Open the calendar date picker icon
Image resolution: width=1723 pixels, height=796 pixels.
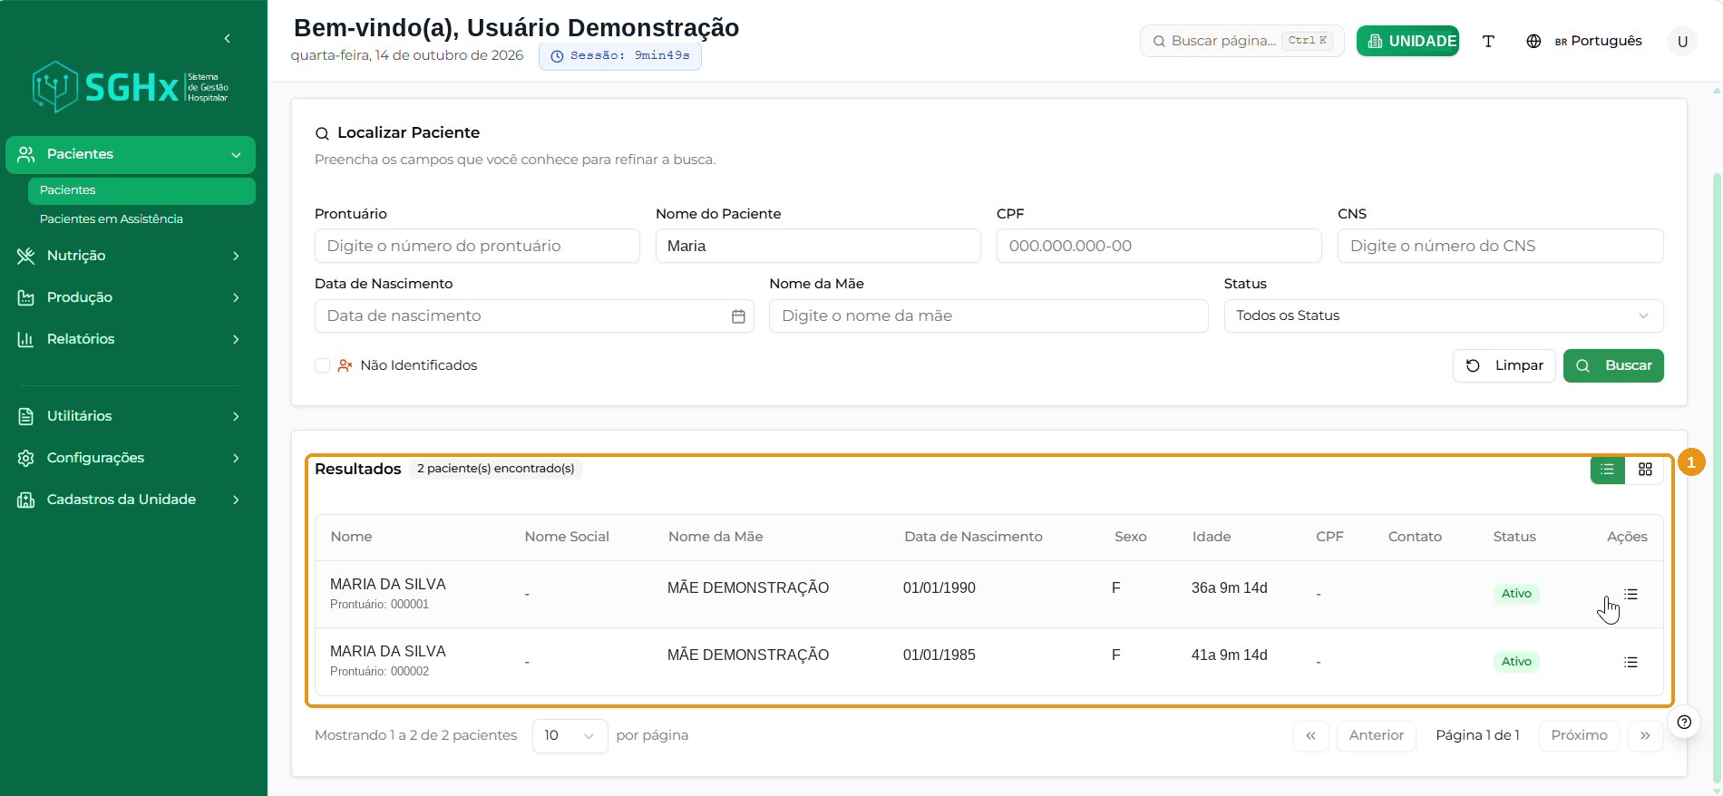[738, 316]
